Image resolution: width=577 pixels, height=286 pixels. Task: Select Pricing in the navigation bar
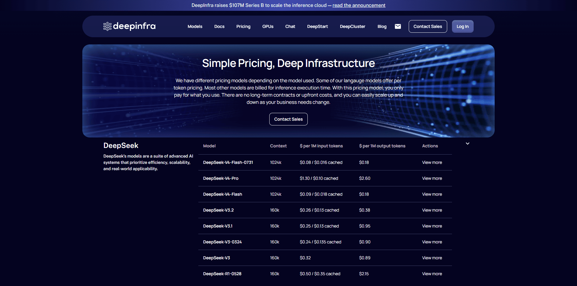pos(243,26)
